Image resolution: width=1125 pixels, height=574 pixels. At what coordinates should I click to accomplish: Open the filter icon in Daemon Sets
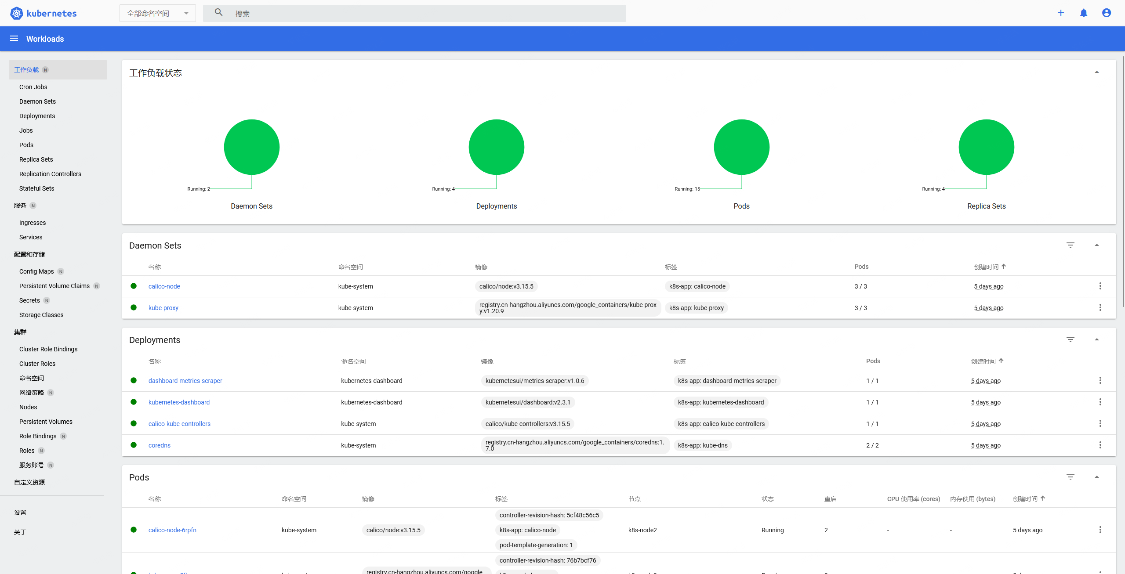click(1071, 245)
